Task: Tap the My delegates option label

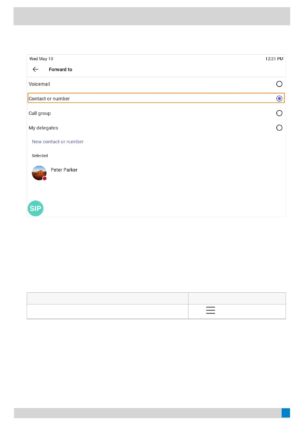Action: point(43,128)
